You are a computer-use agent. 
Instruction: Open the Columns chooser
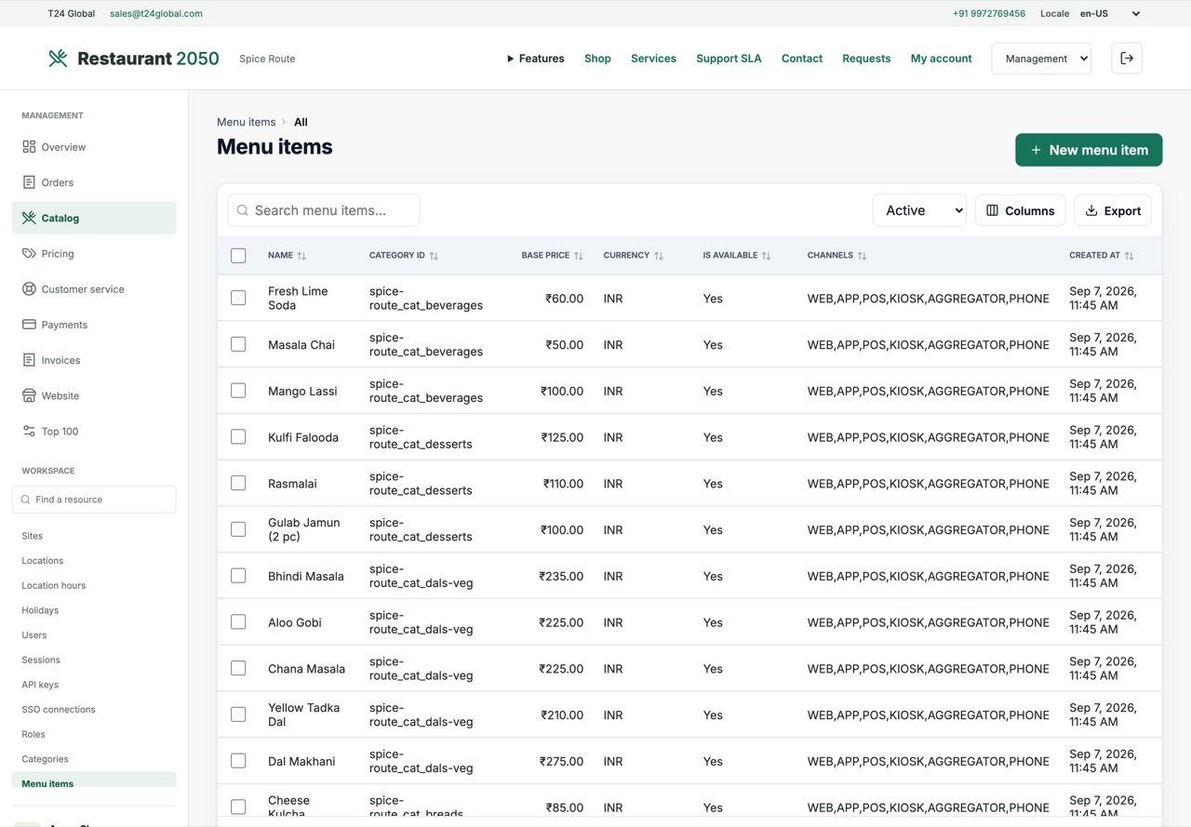pyautogui.click(x=1021, y=210)
